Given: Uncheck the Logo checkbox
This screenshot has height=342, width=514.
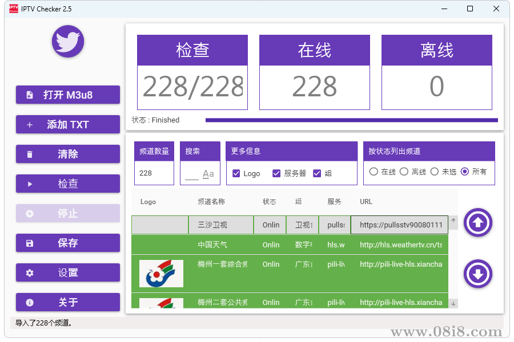Looking at the screenshot, I should pyautogui.click(x=236, y=173).
